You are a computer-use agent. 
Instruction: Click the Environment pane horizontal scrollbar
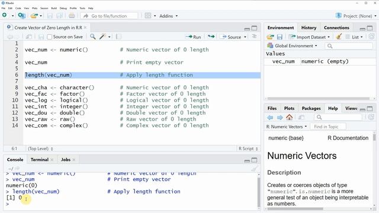coord(319,99)
